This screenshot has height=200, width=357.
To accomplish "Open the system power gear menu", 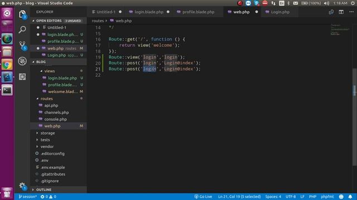I will (353, 3).
